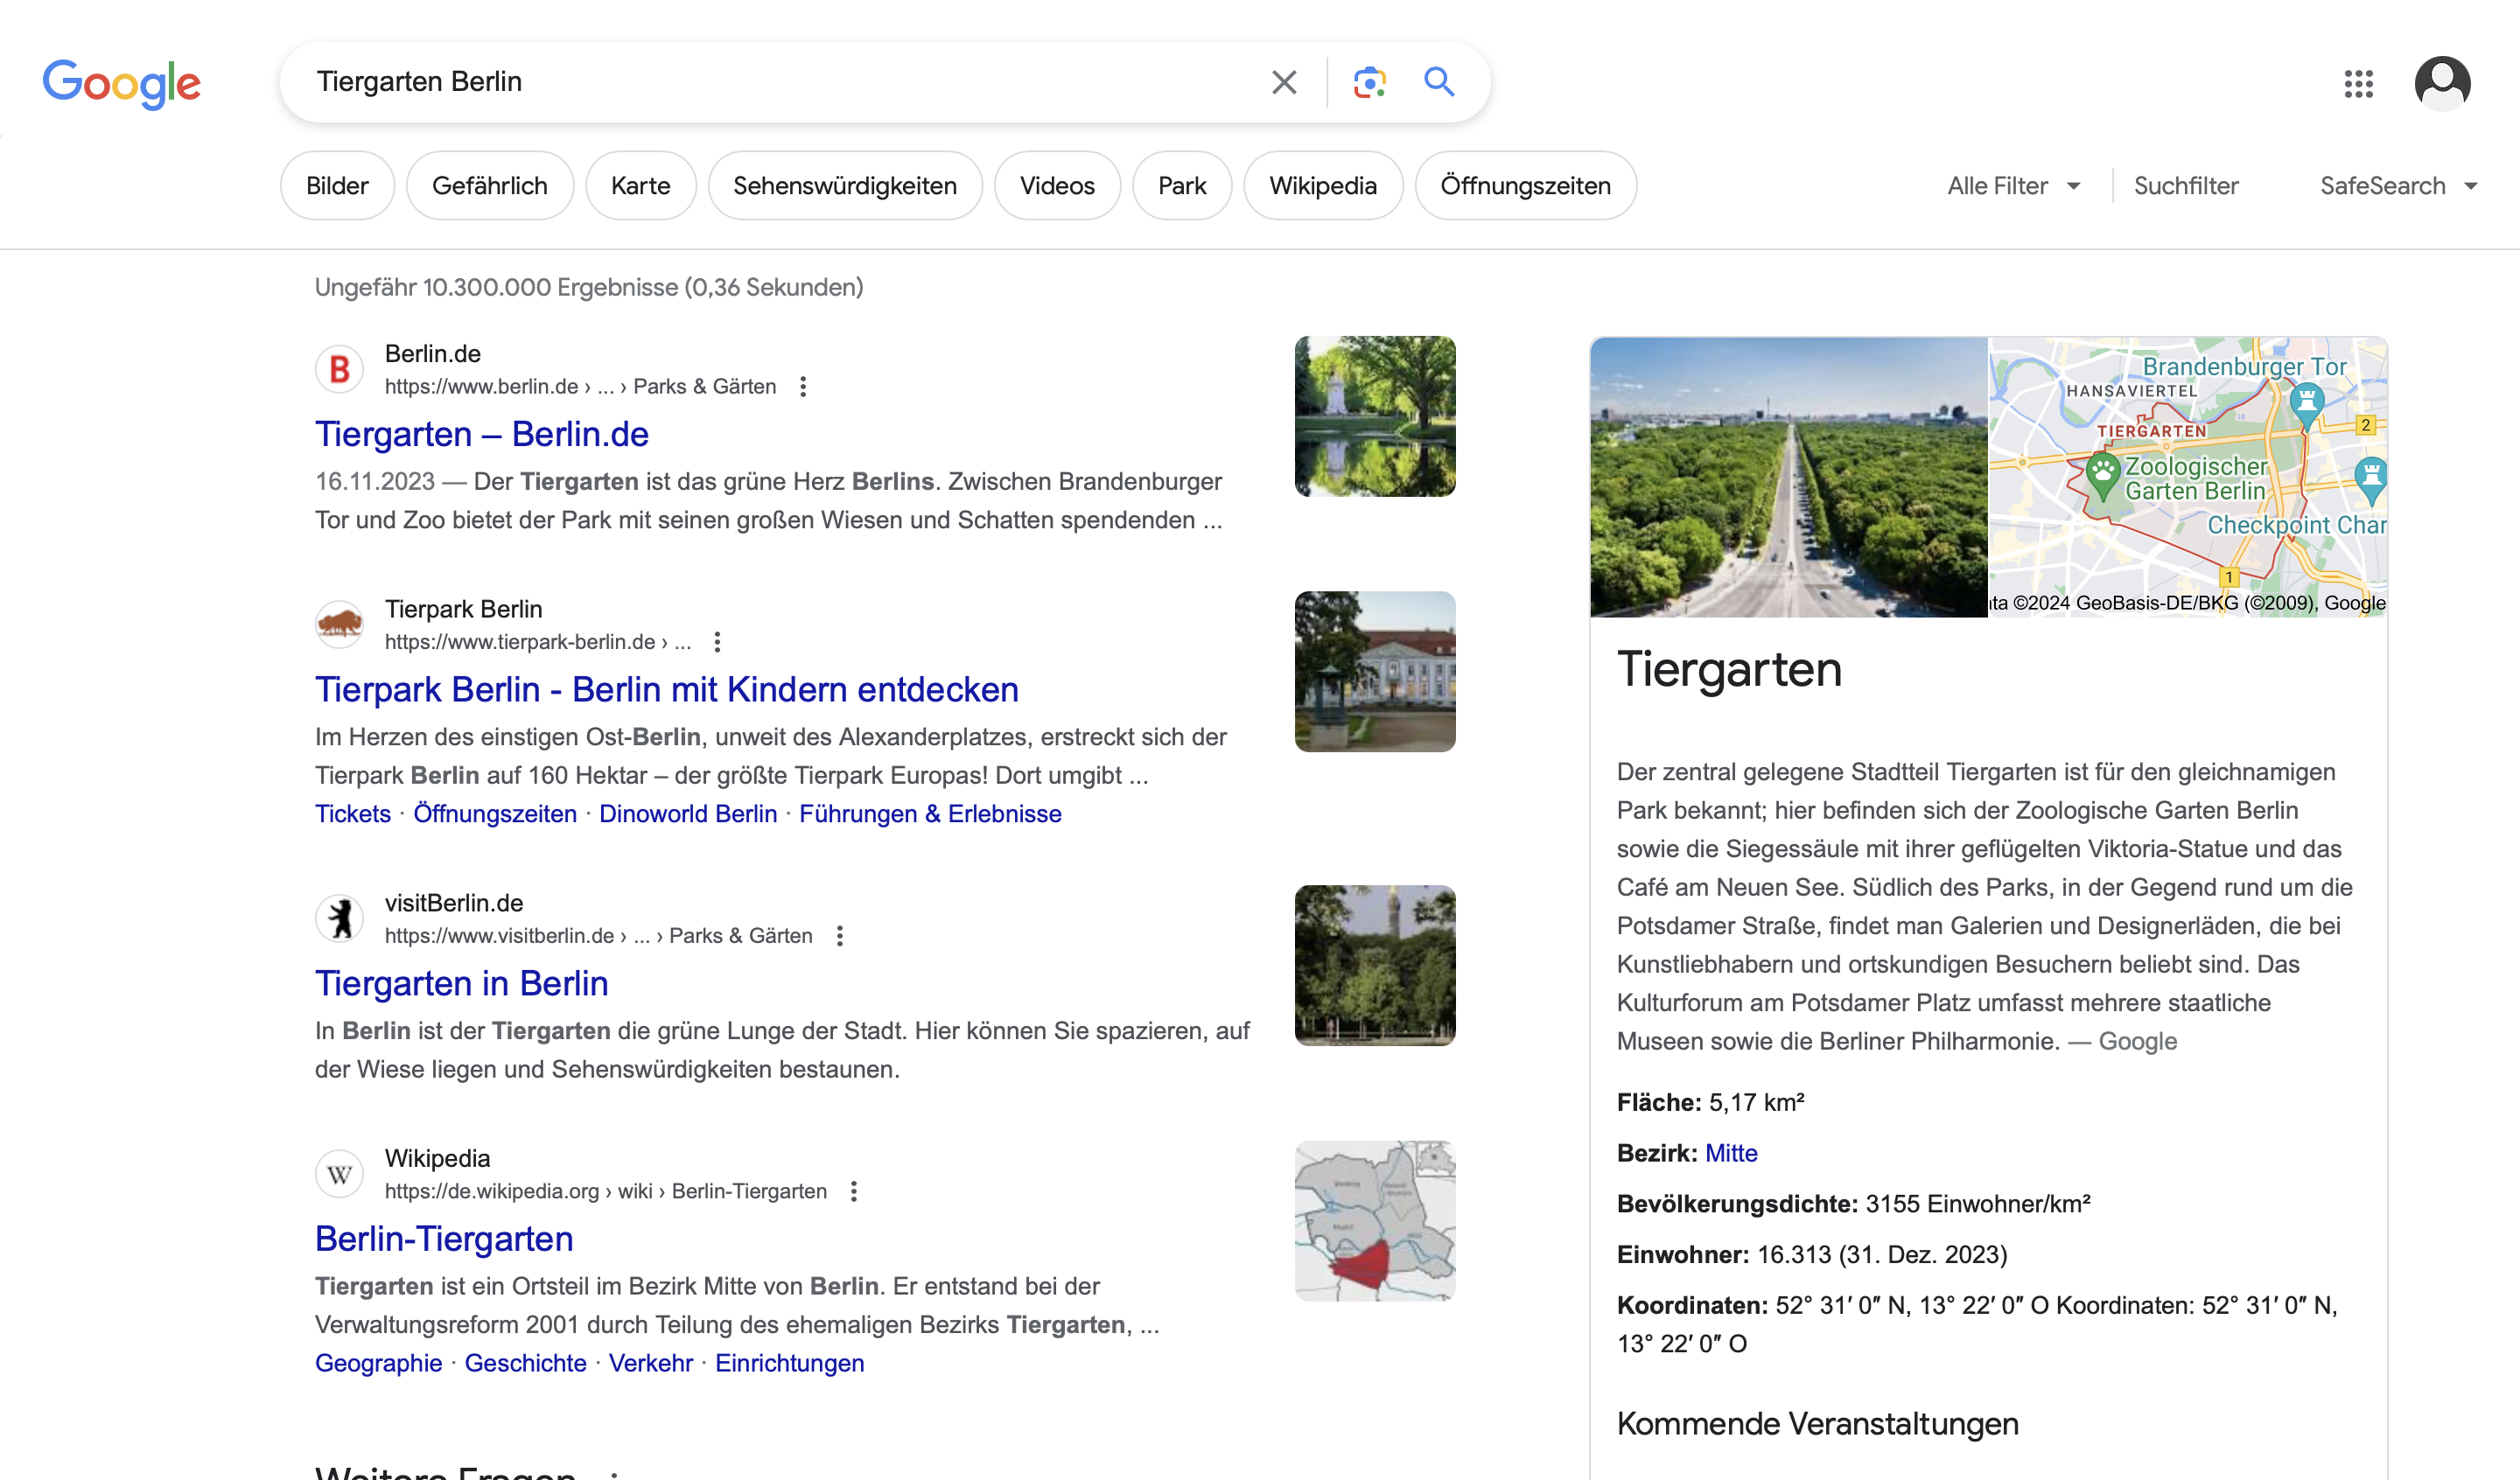Select the Park filter chip
Image resolution: width=2520 pixels, height=1480 pixels.
pyautogui.click(x=1182, y=186)
